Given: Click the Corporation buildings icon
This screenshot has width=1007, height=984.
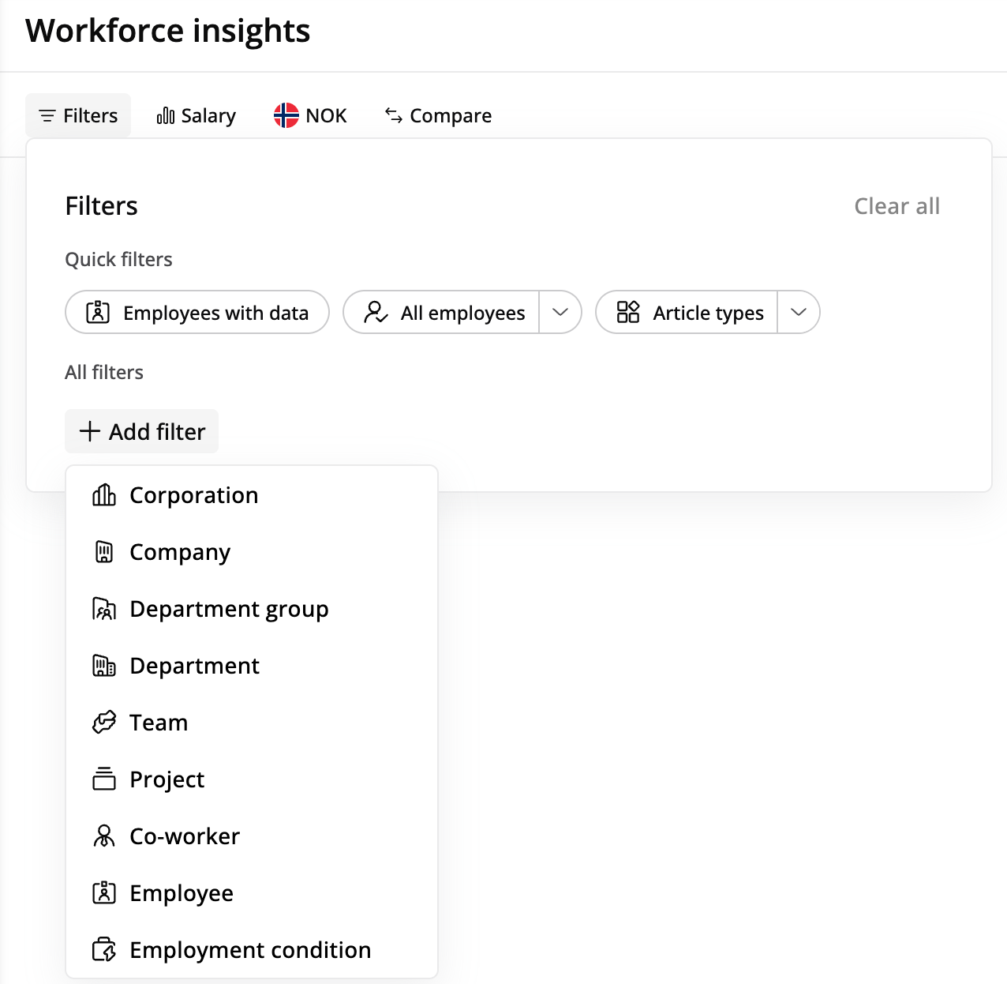Looking at the screenshot, I should click(104, 495).
